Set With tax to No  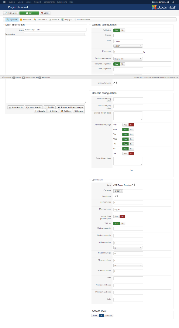pyautogui.click(x=122, y=224)
